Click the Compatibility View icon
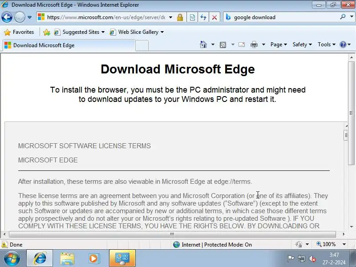The image size is (356, 267). click(x=192, y=17)
